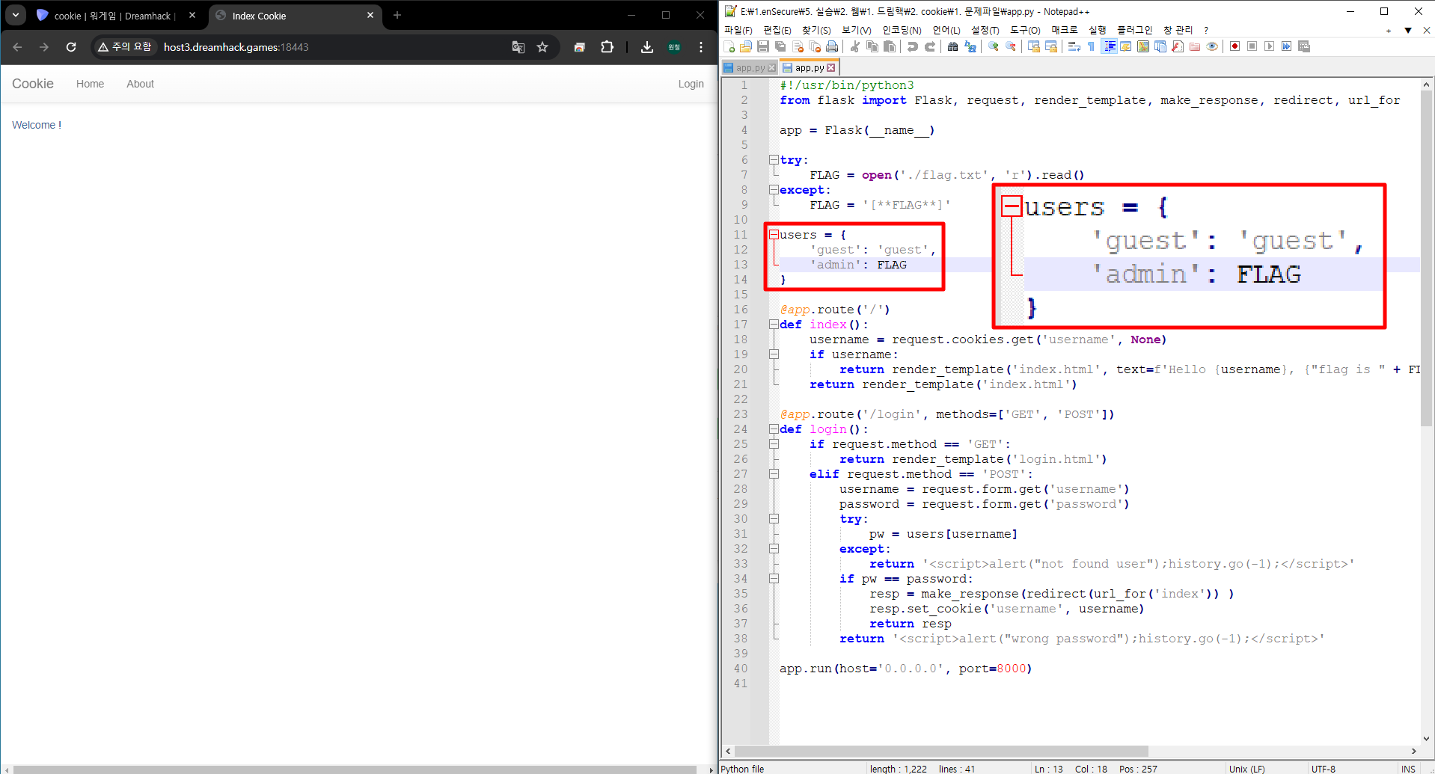Toggle INS mode in status bar
This screenshot has height=774, width=1435.
point(1408,769)
